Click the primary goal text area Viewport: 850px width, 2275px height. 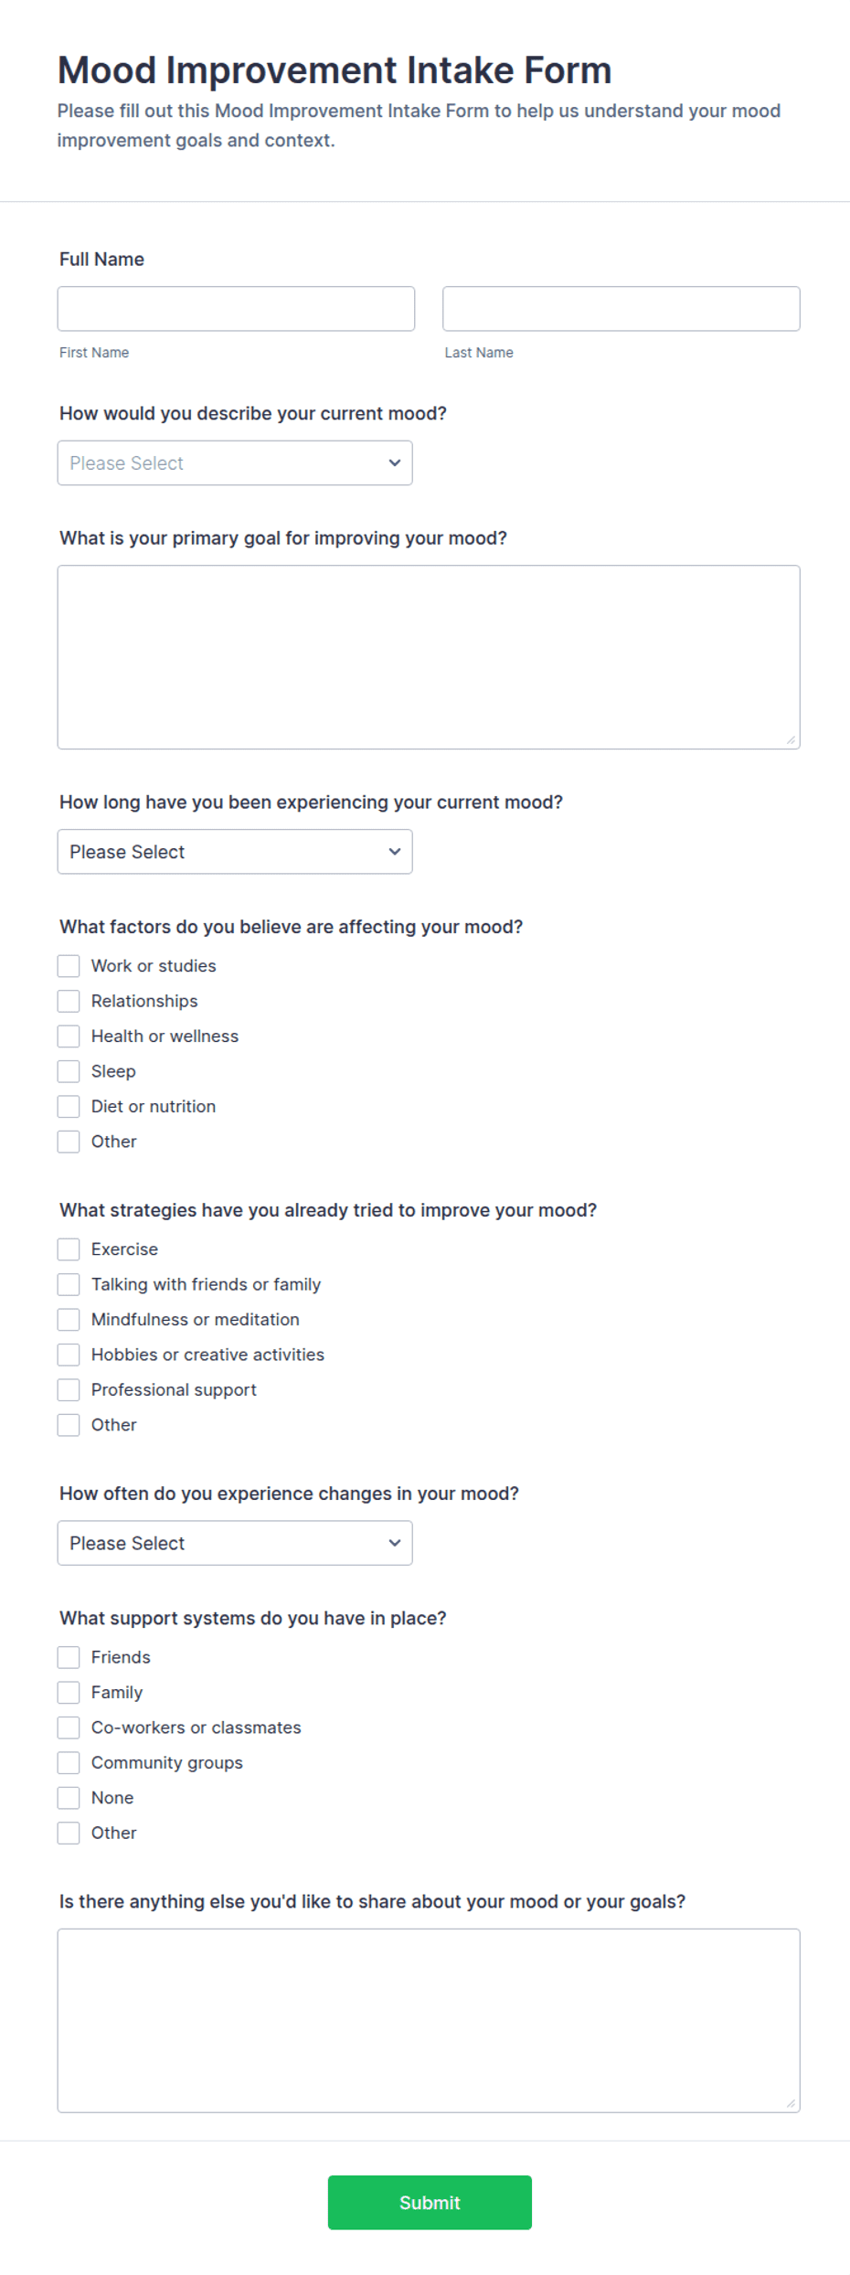429,657
